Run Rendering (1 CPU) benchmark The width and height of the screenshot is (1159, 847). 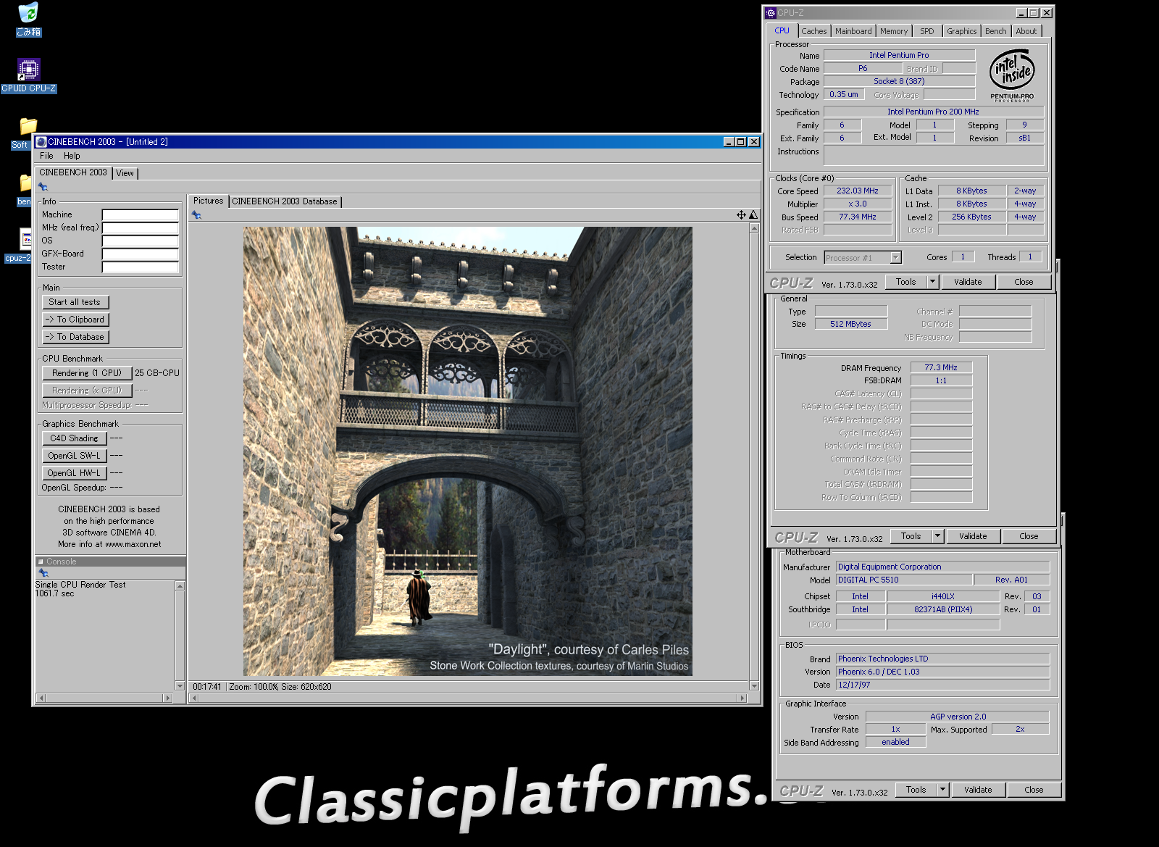87,373
